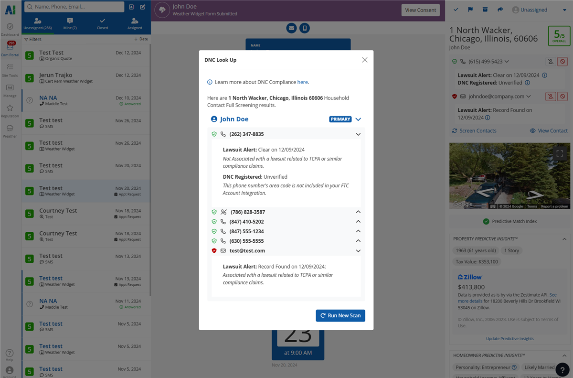
Task: Open the Unassigned assignee dropdown
Action: coord(539,10)
